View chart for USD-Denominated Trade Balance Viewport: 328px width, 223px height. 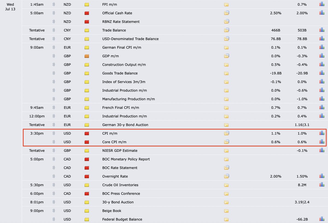pyautogui.click(x=322, y=39)
